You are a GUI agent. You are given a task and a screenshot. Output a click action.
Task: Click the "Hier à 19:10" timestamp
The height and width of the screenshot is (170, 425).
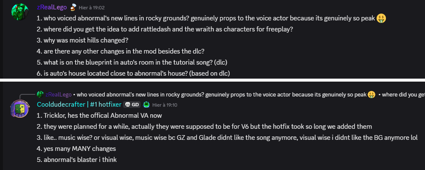click(x=166, y=105)
